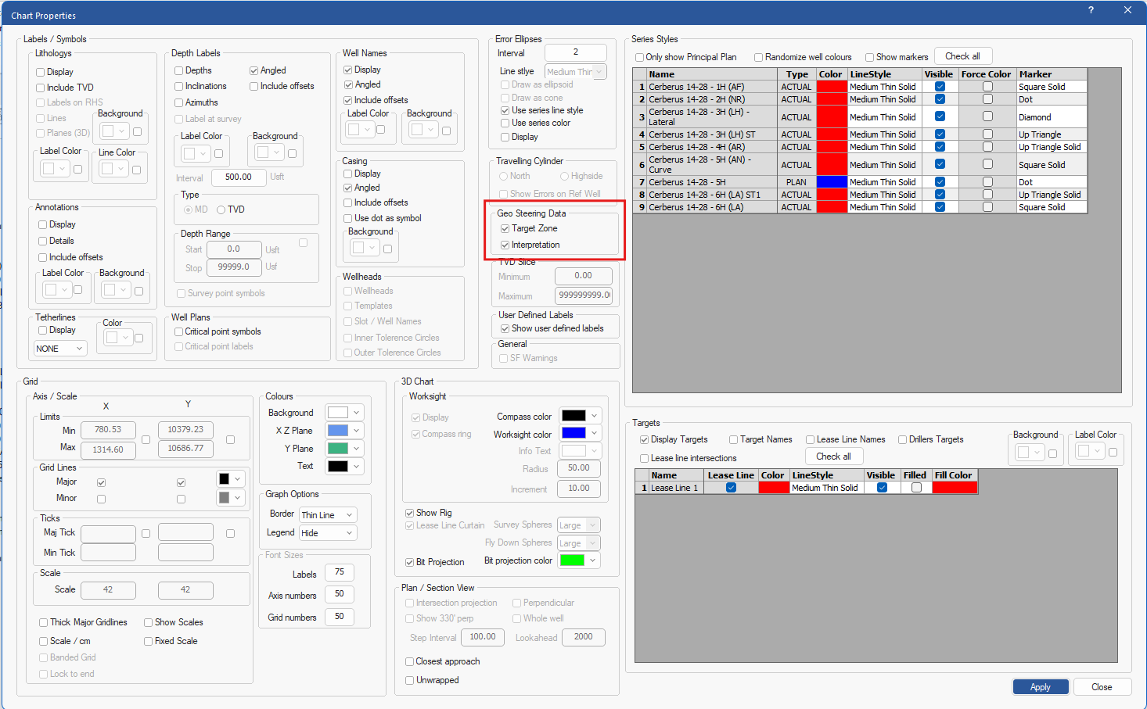Toggle Display Targets checkbox

pyautogui.click(x=645, y=440)
